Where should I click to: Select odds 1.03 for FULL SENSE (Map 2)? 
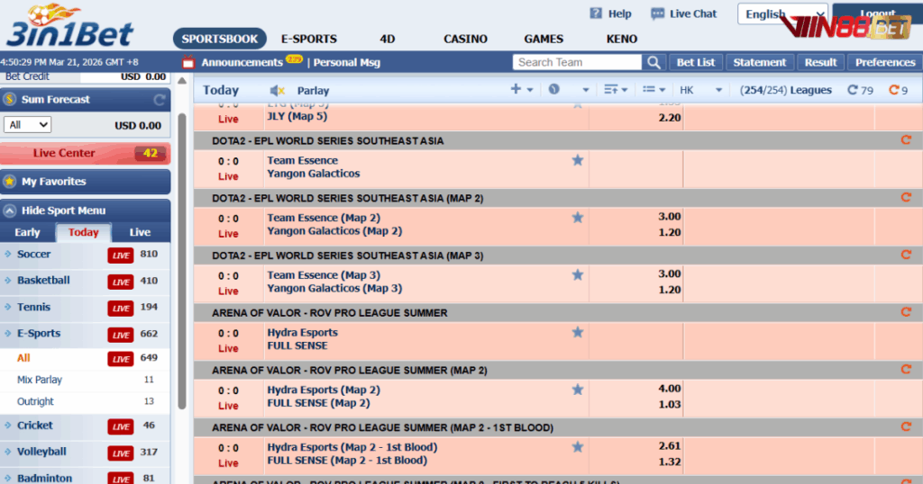670,404
